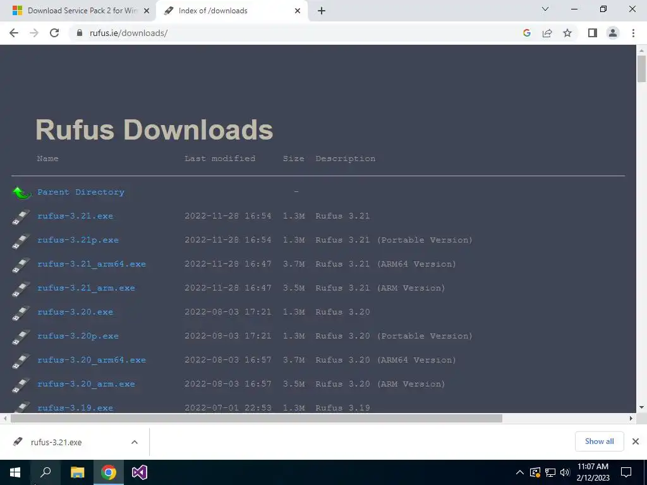Download rufus-3.21_arm.exe link
The width and height of the screenshot is (647, 485).
[x=86, y=288]
